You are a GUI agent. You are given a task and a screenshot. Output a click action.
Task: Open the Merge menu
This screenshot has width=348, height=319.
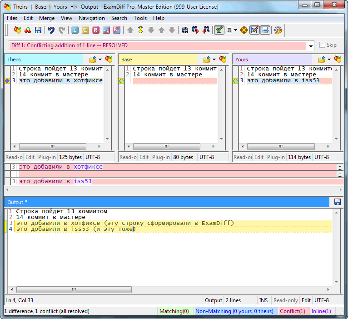(x=47, y=18)
